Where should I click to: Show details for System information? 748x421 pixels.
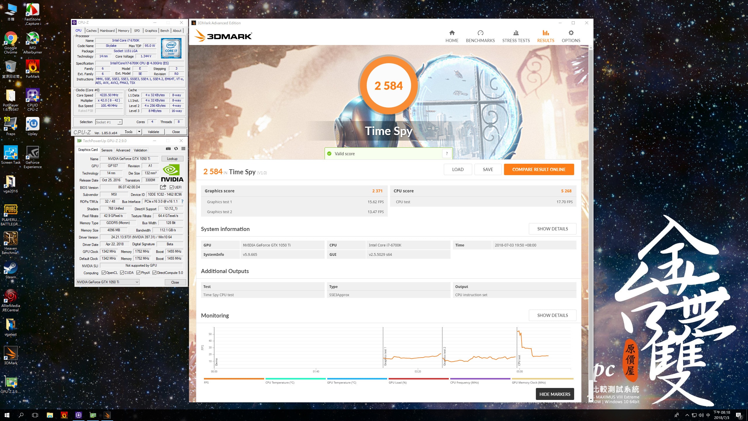[x=552, y=229]
